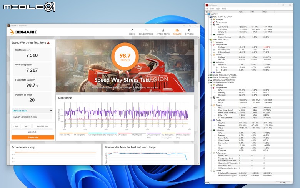Image resolution: width=300 pixels, height=188 pixels.
Task: Collapse the Intel Core i7 14700K node
Action: [209, 39]
